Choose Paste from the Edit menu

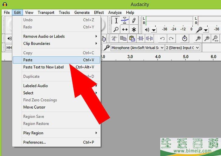(x=56, y=60)
